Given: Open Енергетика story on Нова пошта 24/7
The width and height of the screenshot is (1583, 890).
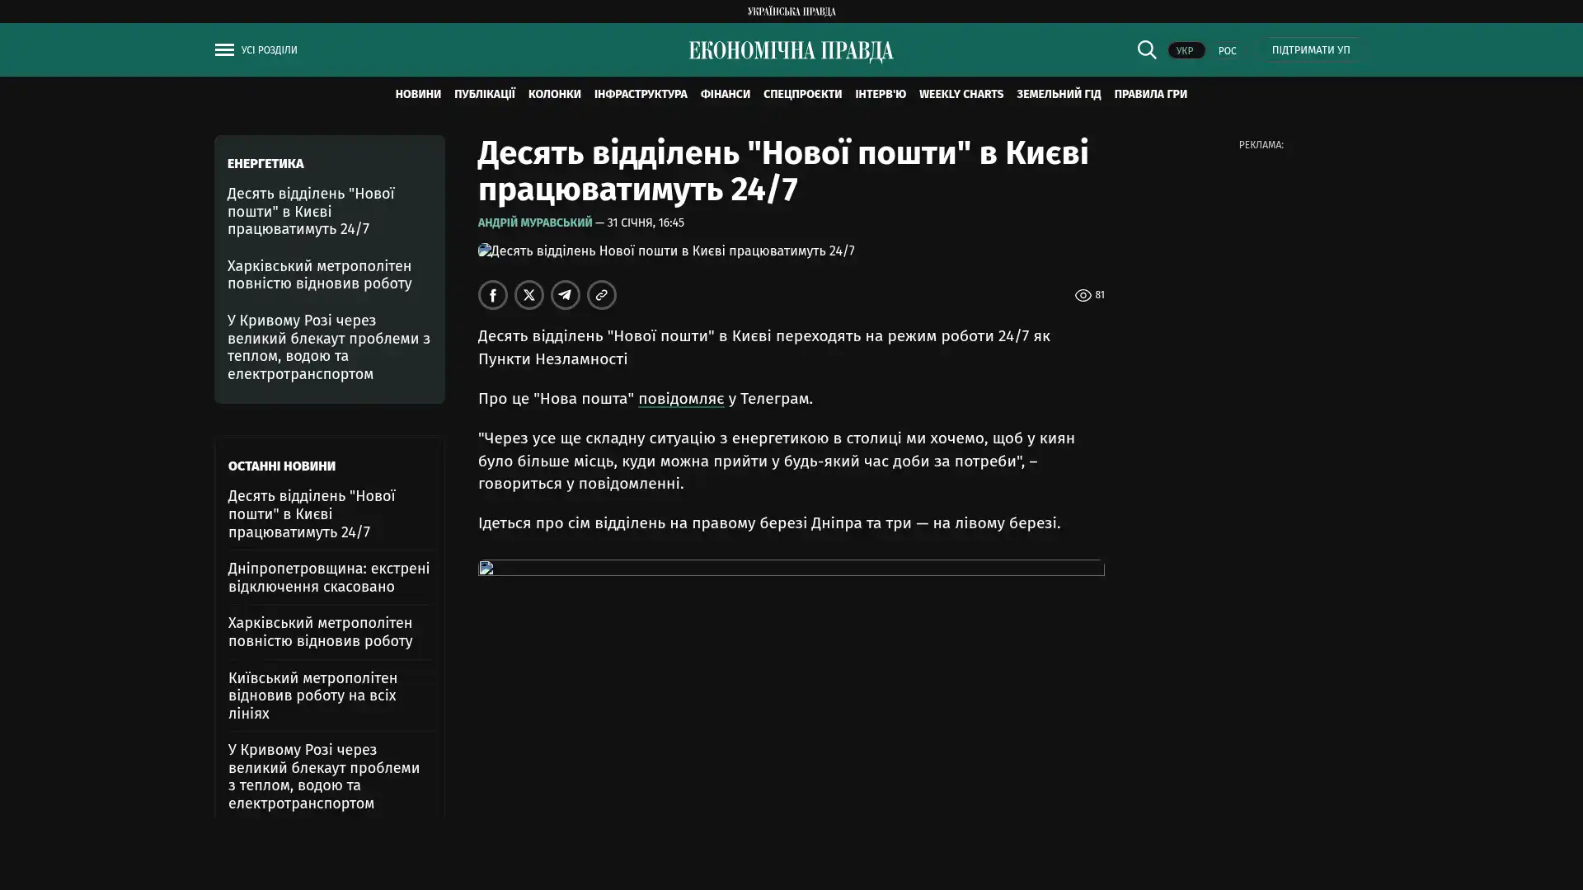Looking at the screenshot, I should pyautogui.click(x=311, y=211).
